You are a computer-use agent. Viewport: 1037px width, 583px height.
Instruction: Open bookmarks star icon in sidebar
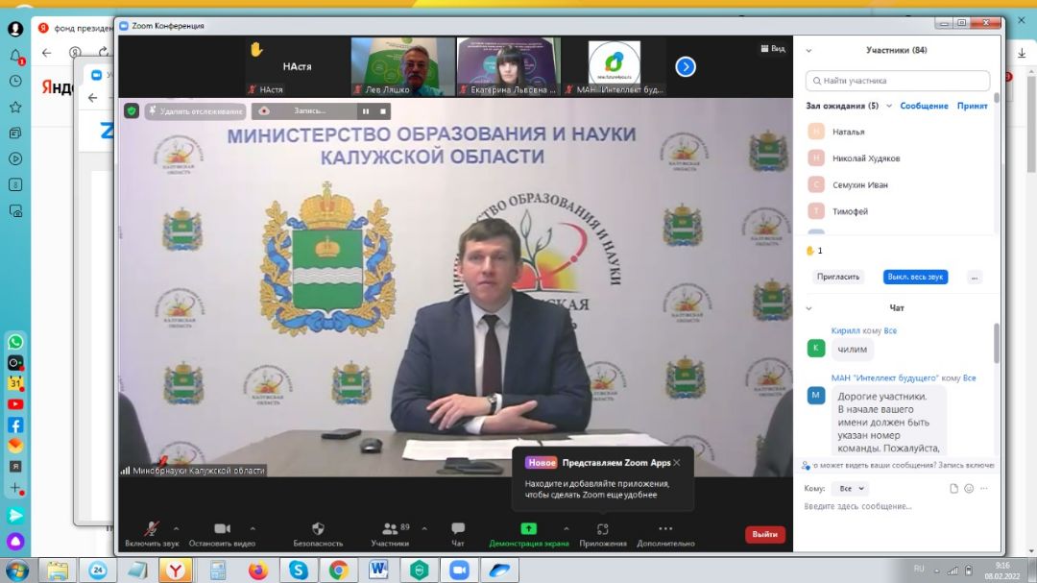(15, 107)
